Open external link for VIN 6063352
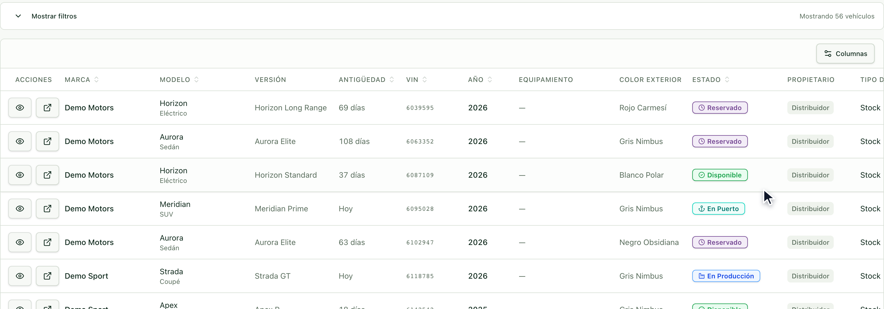This screenshot has width=884, height=309. (47, 141)
